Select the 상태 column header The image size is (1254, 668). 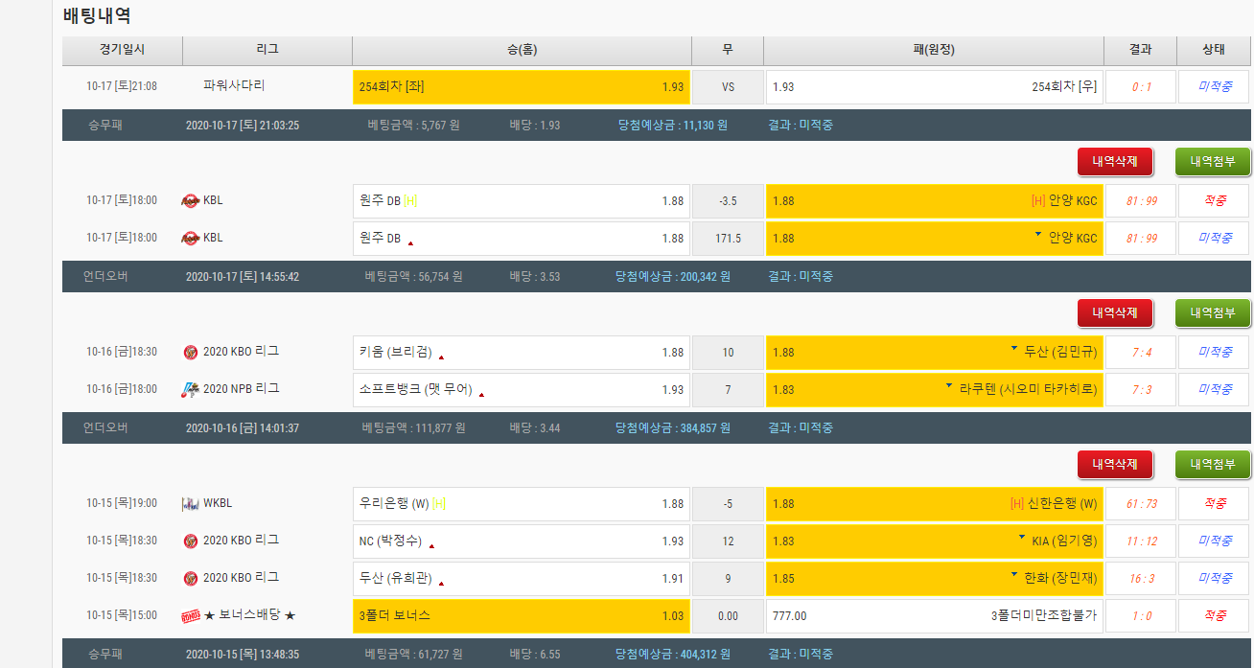(x=1214, y=50)
